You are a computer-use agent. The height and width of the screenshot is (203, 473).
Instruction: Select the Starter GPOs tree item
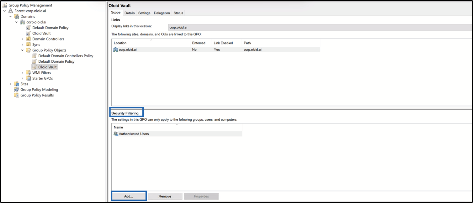tap(43, 78)
